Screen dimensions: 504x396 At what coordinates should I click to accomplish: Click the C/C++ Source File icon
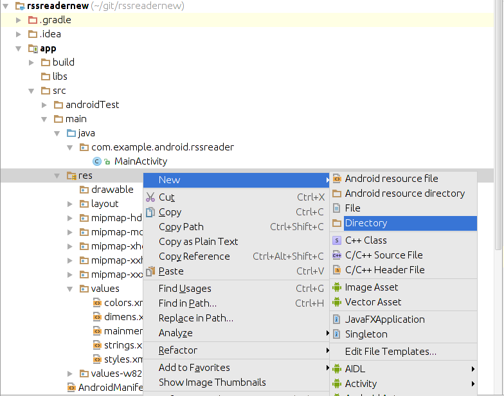(337, 255)
